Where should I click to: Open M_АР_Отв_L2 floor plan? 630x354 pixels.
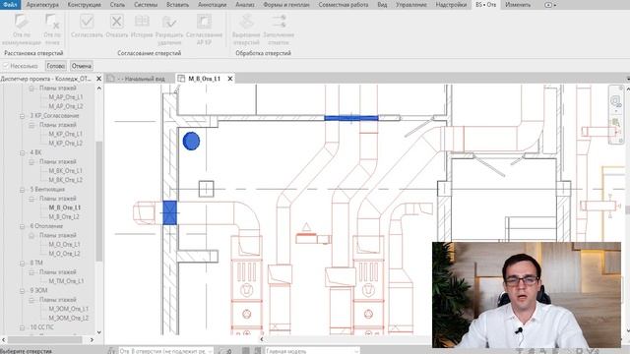coord(66,106)
